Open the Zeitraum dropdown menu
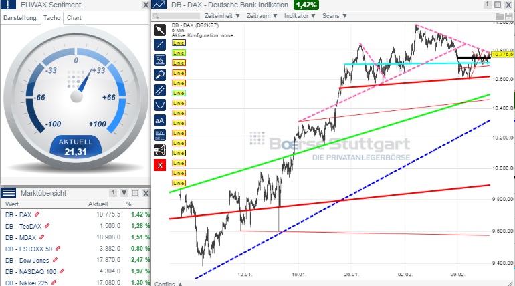 click(x=262, y=16)
